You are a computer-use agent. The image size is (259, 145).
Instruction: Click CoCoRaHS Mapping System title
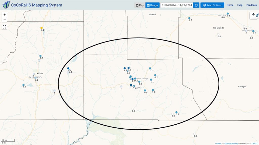click(36, 5)
